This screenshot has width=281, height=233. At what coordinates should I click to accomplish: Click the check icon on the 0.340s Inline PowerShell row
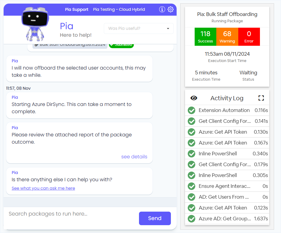192,154
